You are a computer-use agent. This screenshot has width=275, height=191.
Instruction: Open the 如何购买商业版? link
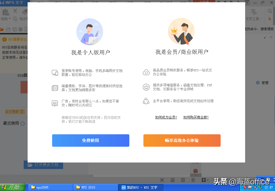click(196, 117)
